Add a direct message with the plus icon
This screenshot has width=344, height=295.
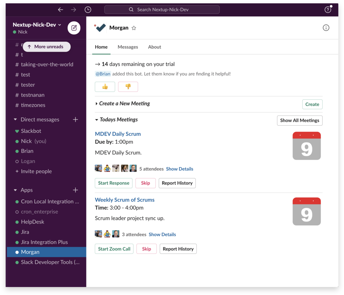pyautogui.click(x=75, y=120)
